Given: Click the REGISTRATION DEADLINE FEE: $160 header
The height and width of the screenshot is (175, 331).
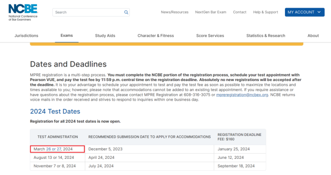Looking at the screenshot, I should click(x=240, y=137).
